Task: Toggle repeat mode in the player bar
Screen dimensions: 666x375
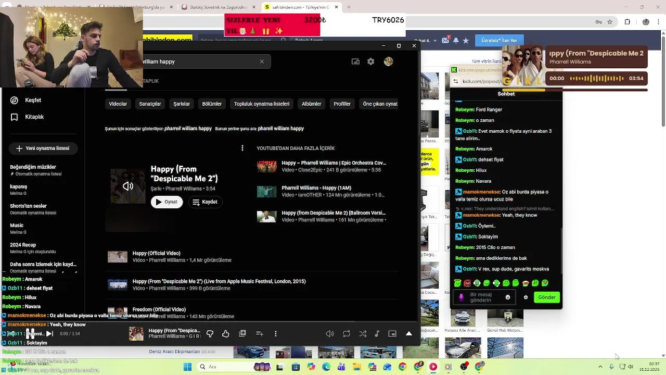Action: tap(347, 334)
